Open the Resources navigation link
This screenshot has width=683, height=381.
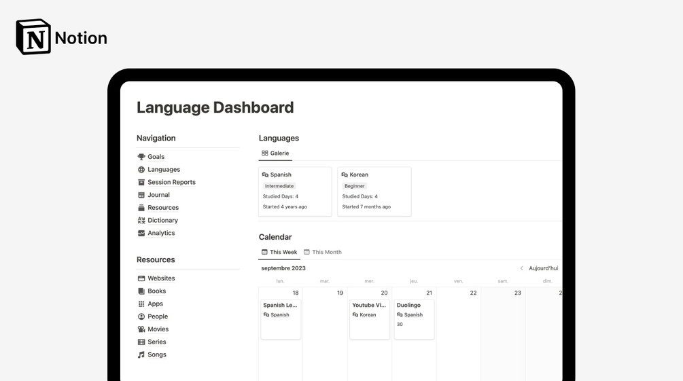tap(163, 208)
